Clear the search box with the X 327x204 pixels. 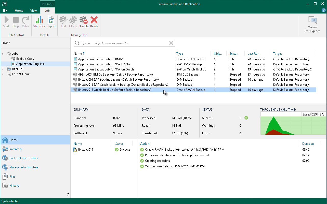(x=171, y=43)
